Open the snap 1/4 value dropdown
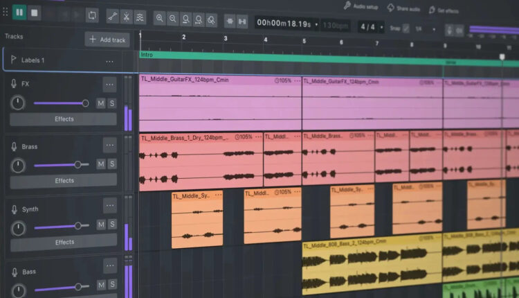Image resolution: width=519 pixels, height=298 pixels. pyautogui.click(x=434, y=30)
